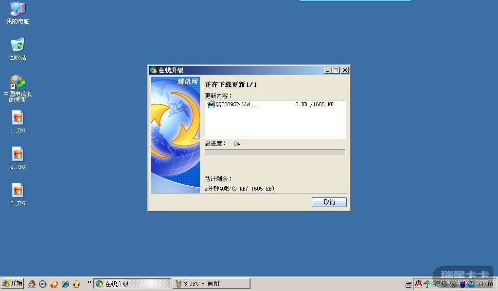Open the 我的电脑 desktop icon
The image size is (498, 291).
coord(18,13)
